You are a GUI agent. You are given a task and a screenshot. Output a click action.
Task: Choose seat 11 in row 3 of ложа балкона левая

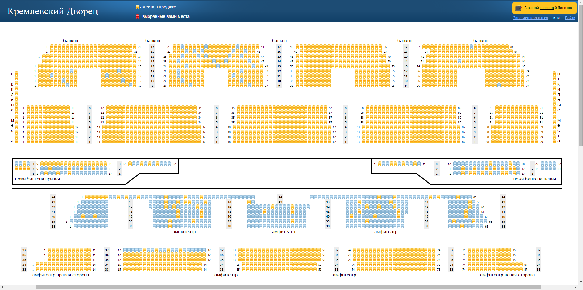[419, 164]
